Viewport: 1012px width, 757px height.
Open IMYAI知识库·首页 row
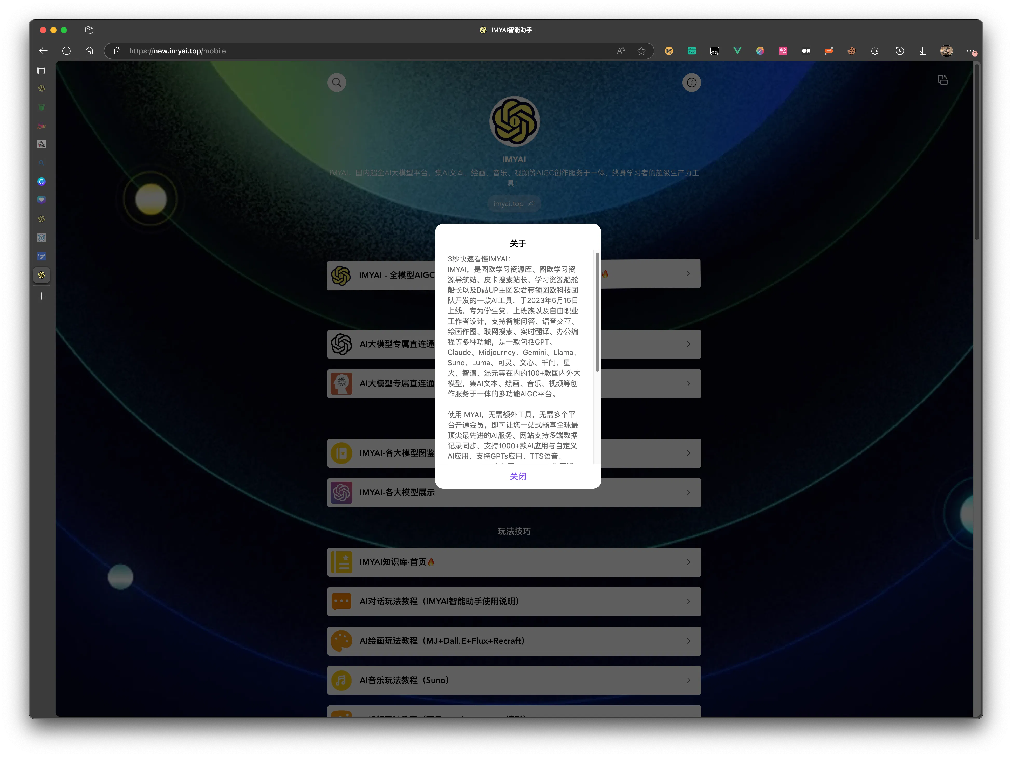point(514,562)
